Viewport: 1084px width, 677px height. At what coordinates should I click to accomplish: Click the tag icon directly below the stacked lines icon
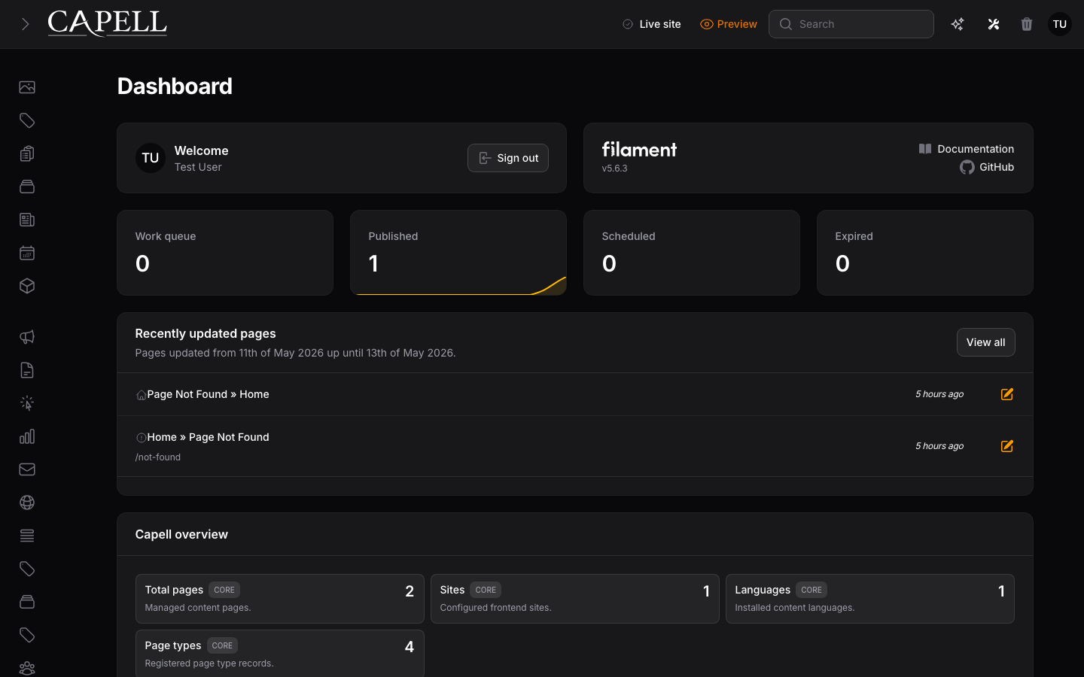27,569
